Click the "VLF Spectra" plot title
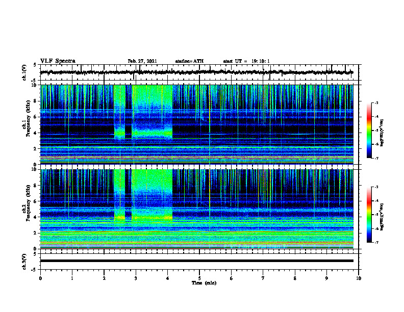404x312 pixels. pos(58,61)
